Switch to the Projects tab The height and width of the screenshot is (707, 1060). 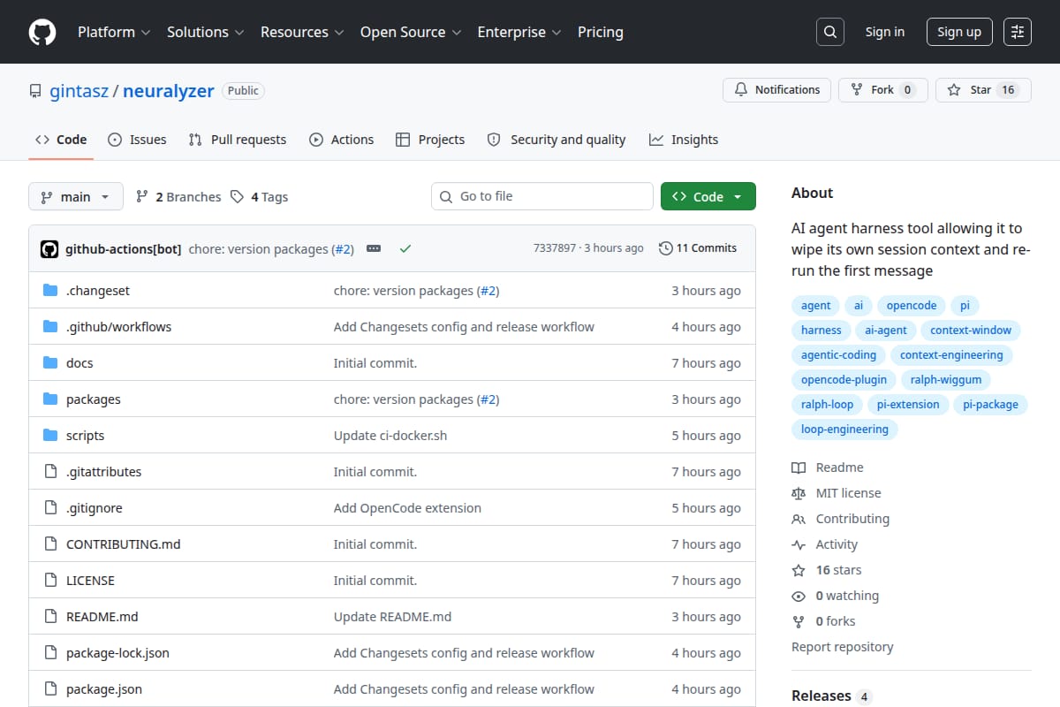click(430, 140)
